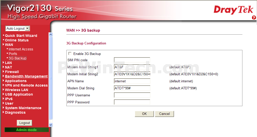Screen dimensions: 257x137
Task: Click the 'WAN >> 3G backup' heading
Action: (x=83, y=30)
